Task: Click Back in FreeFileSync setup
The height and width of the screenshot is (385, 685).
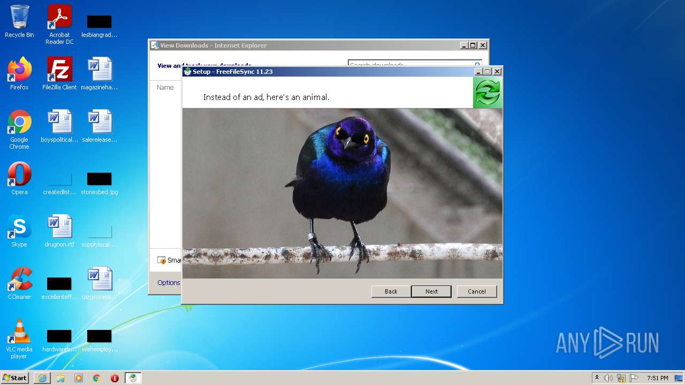Action: (x=391, y=291)
